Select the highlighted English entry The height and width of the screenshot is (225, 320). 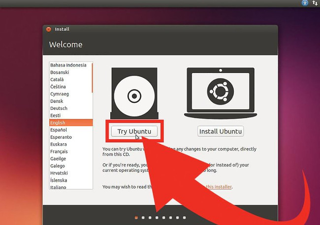pyautogui.click(x=71, y=123)
